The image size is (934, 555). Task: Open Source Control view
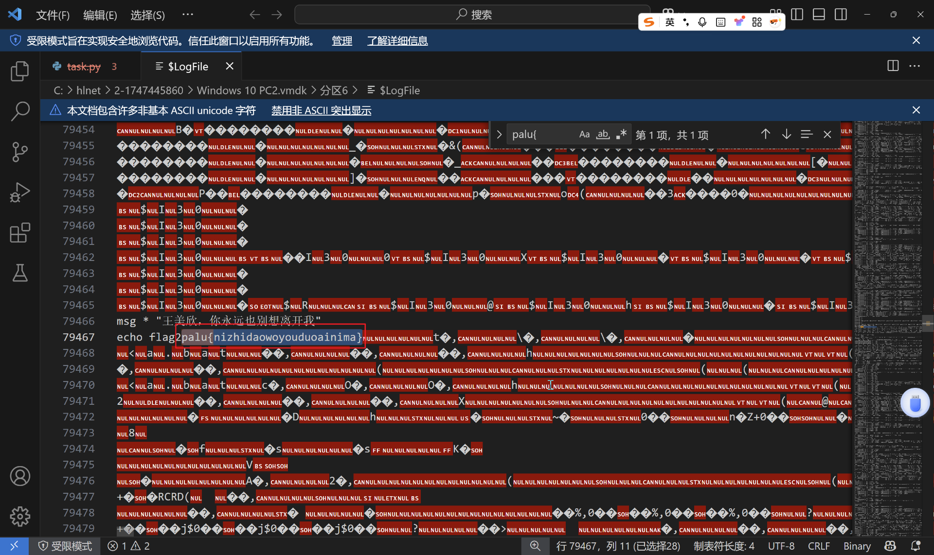(20, 152)
